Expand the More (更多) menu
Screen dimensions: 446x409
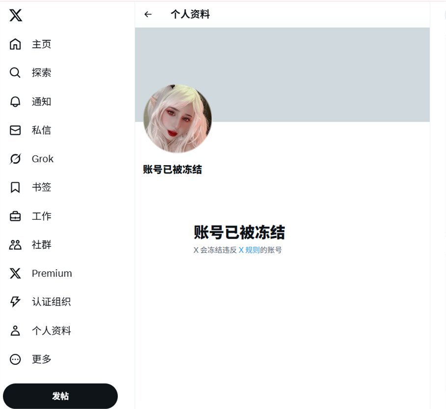tap(30, 359)
